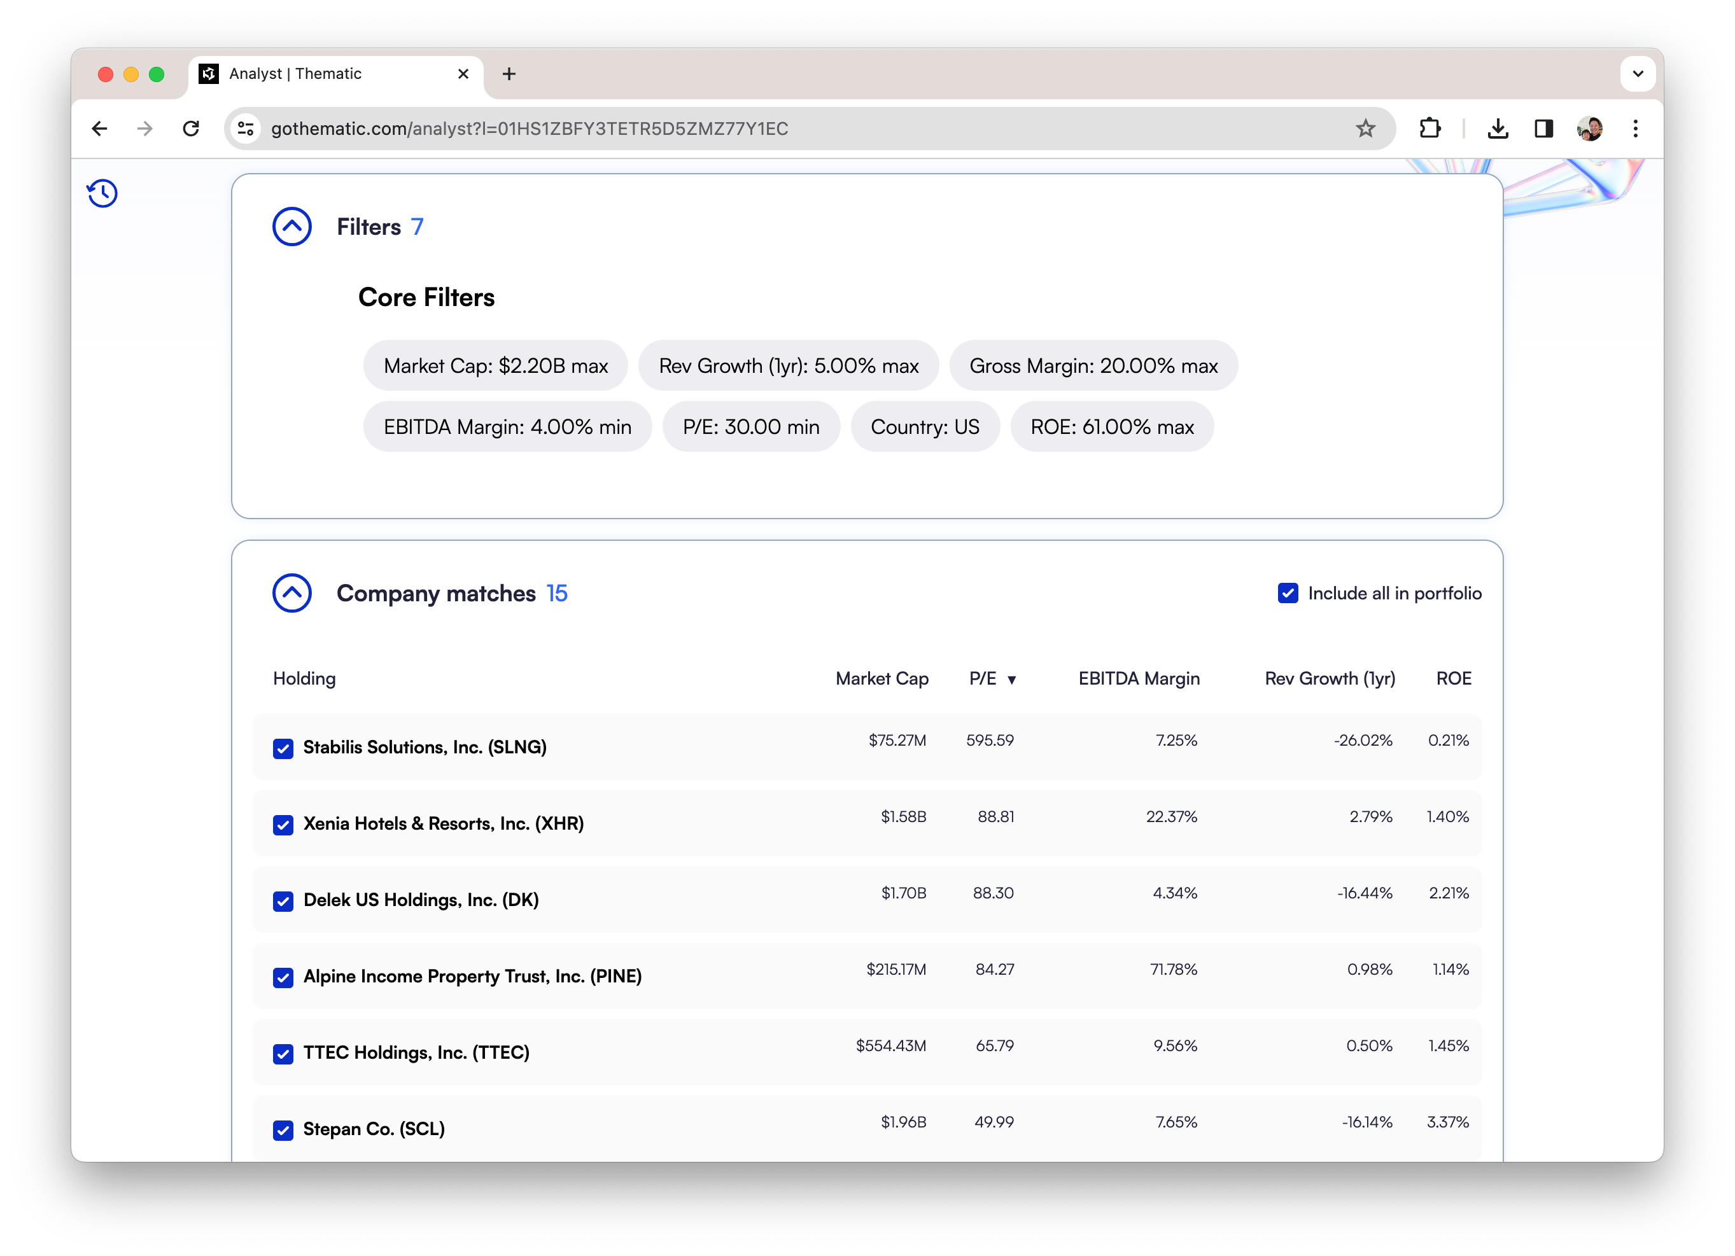Screen dimensions: 1735x1256
Task: Click Stabilis Solutions, Inc. (SLNG) name
Action: click(x=425, y=748)
